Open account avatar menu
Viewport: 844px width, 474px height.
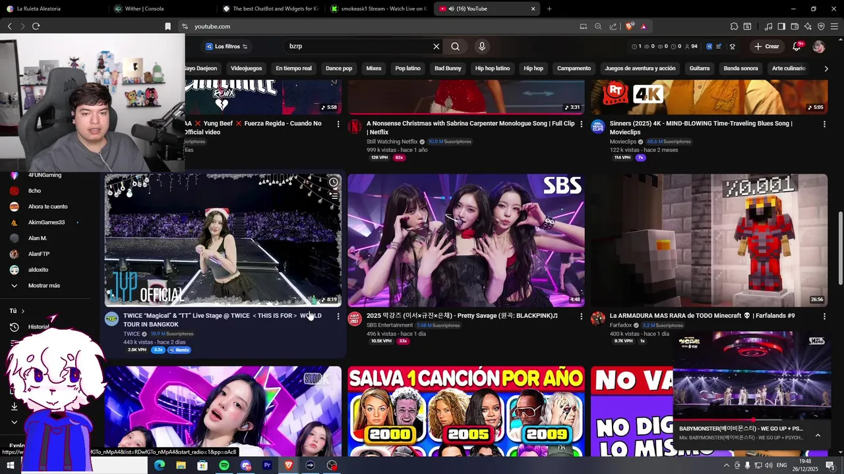click(819, 47)
